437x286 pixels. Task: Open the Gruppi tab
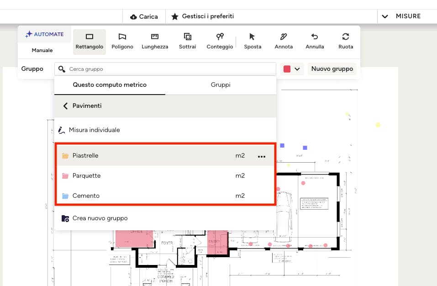[221, 85]
